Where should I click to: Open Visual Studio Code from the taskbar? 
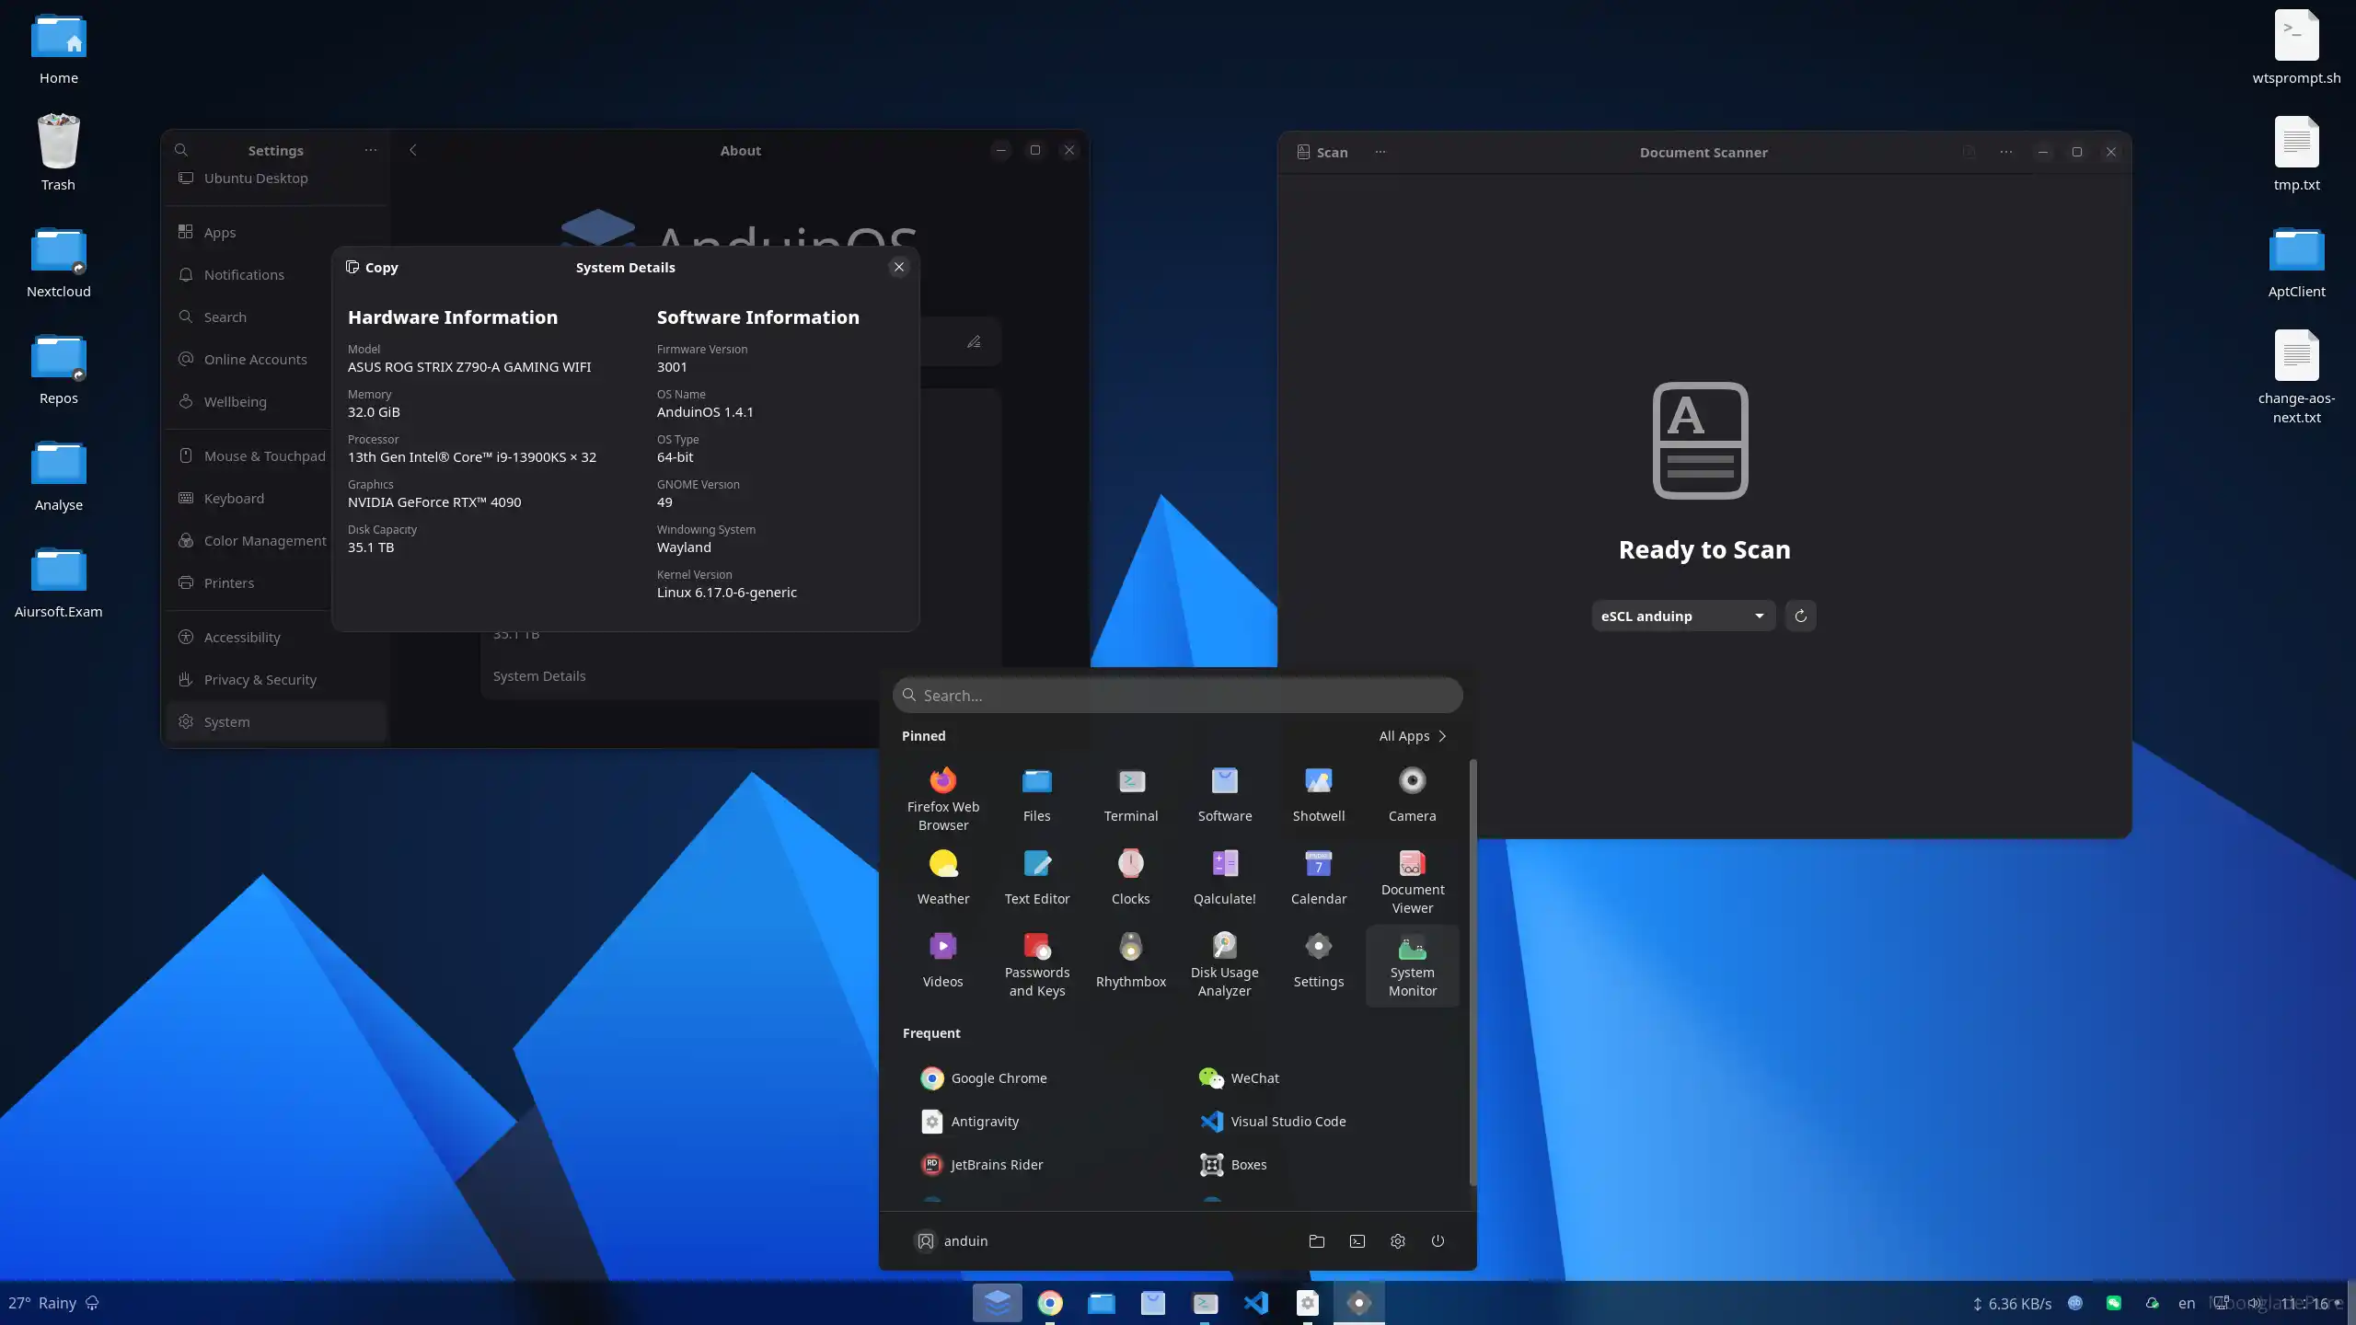(x=1256, y=1302)
